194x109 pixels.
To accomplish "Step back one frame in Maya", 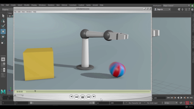I will point(172,98).
